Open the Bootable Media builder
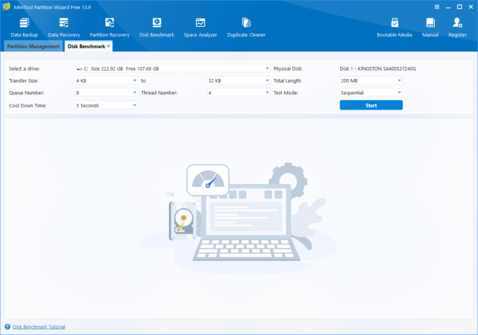Screen dimensions: 478x335 coord(395,27)
